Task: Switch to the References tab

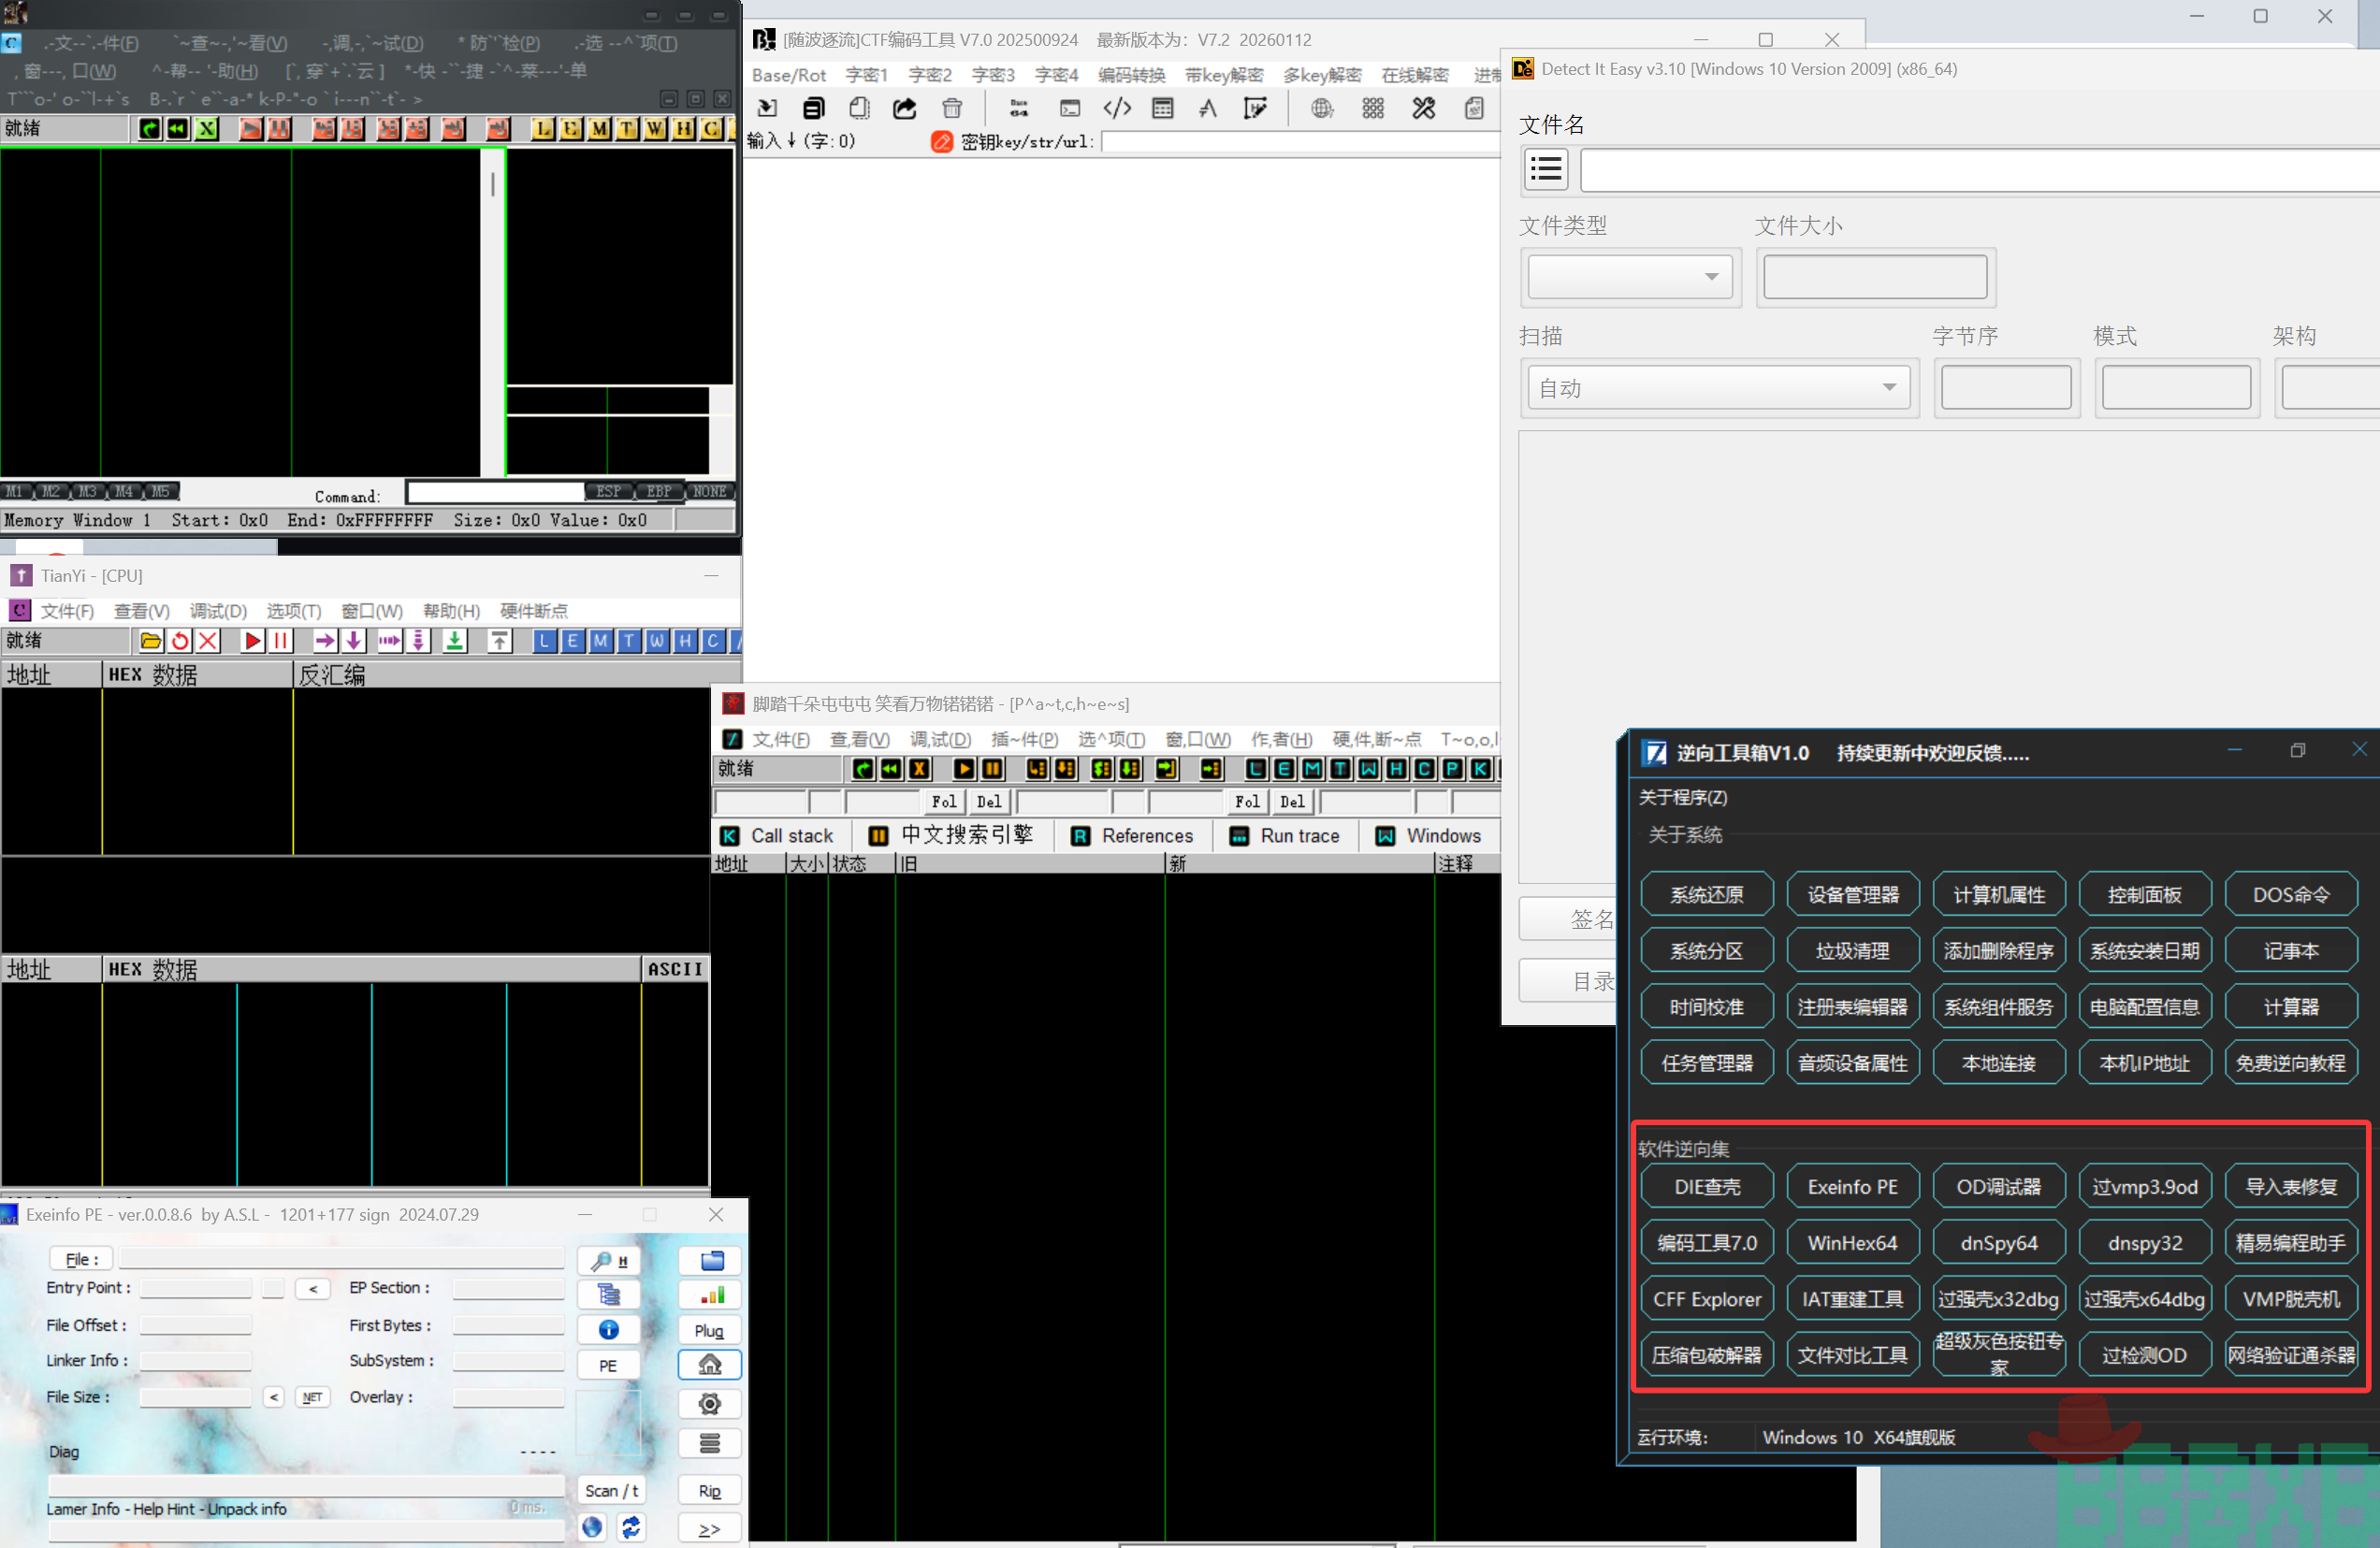Action: click(x=1132, y=836)
